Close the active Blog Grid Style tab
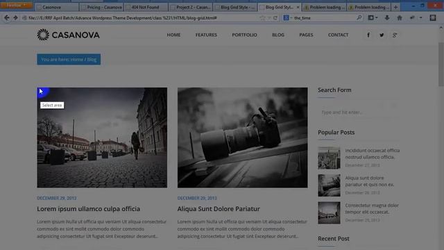The image size is (444, 250). [x=298, y=7]
